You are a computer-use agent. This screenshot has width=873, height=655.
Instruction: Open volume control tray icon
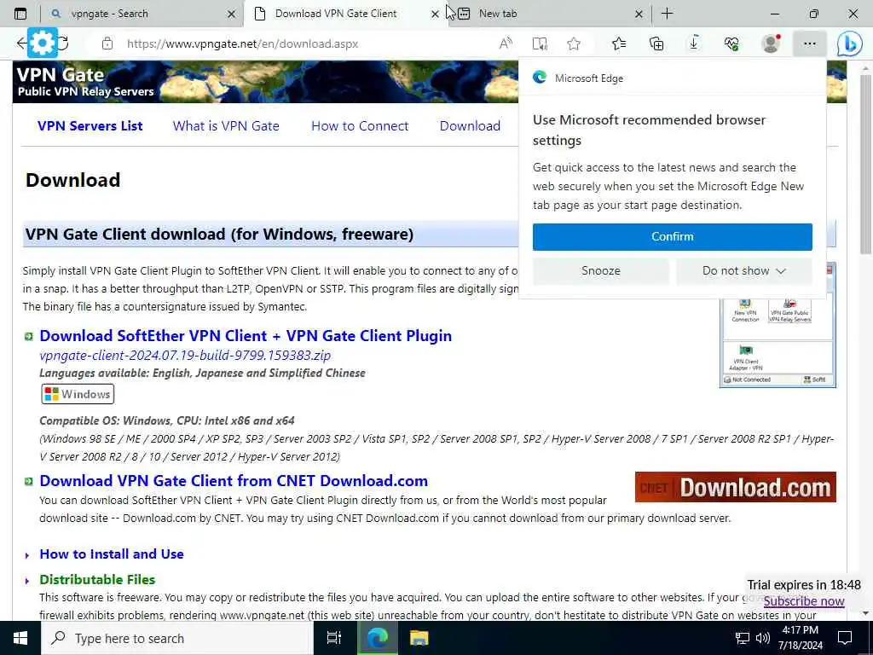[763, 638]
